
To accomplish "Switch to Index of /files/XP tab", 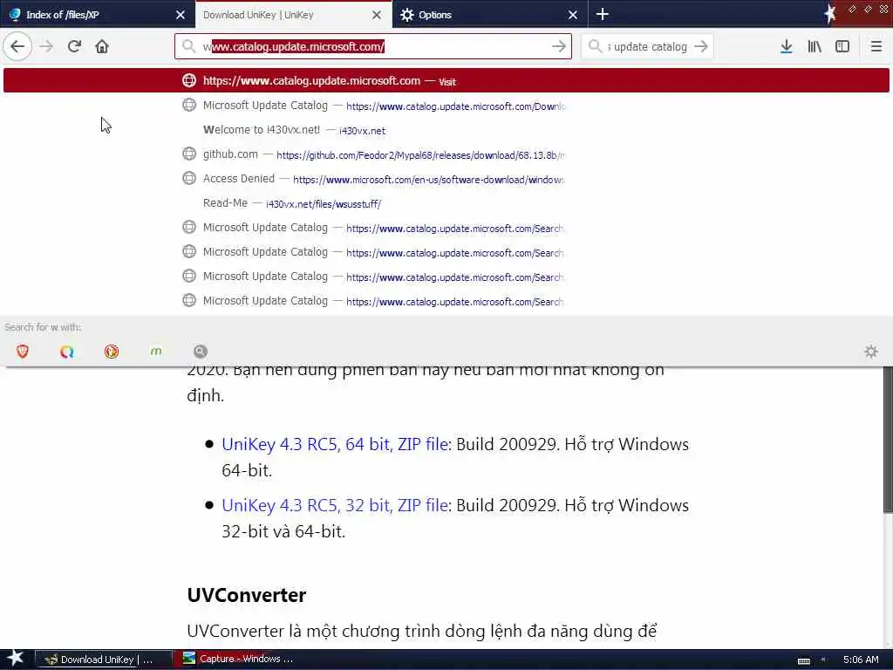I will (98, 14).
